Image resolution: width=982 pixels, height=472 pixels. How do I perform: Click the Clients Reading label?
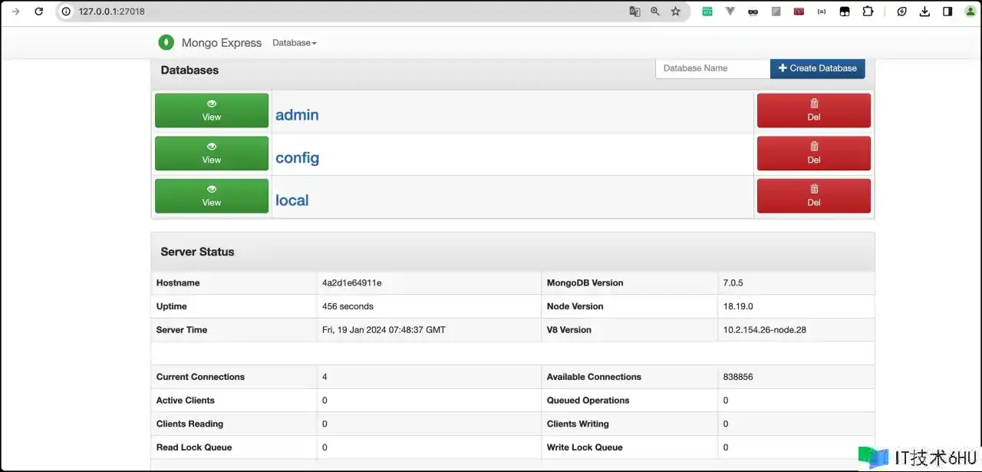pos(189,424)
